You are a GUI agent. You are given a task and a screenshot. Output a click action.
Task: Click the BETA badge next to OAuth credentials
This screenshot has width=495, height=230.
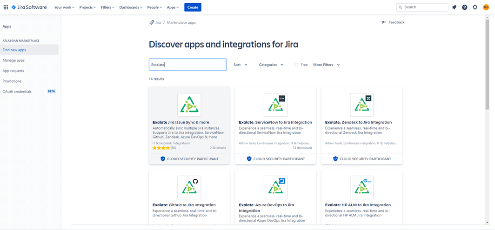coord(52,92)
